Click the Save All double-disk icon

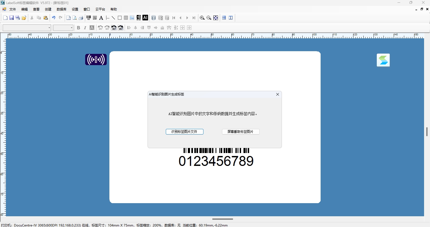18,18
